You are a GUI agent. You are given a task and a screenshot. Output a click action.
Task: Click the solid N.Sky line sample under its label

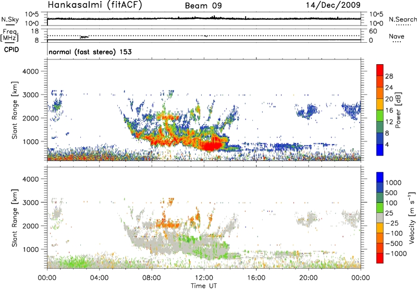[10, 25]
